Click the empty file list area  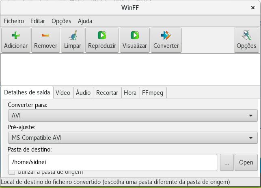[131, 69]
